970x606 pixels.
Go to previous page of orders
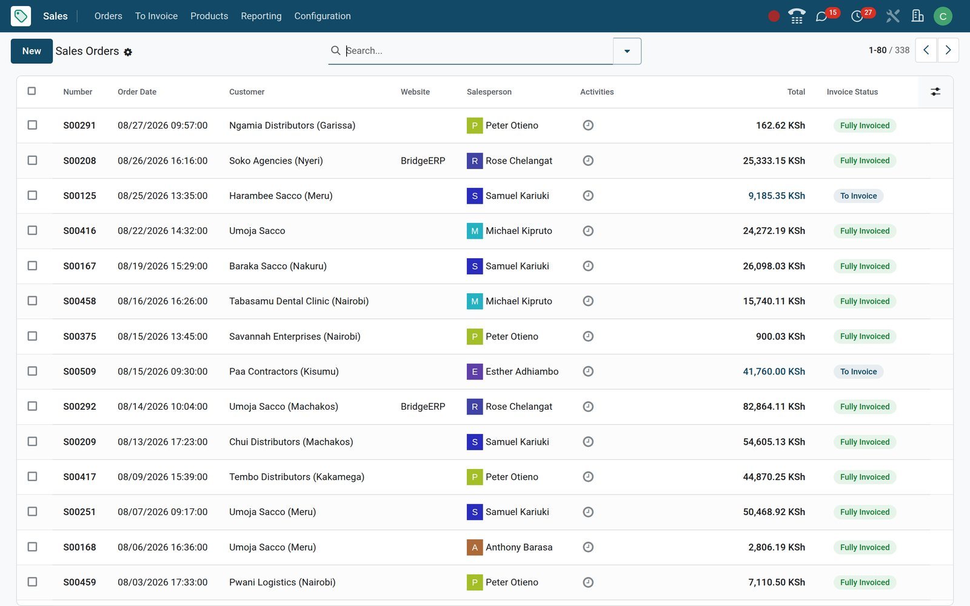pos(926,50)
